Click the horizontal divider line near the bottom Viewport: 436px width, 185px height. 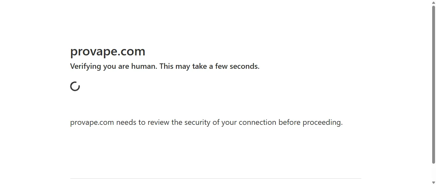pyautogui.click(x=215, y=178)
